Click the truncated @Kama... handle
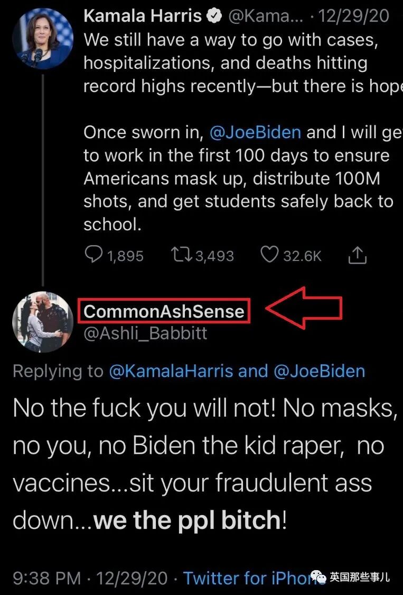The width and height of the screenshot is (403, 595). click(258, 16)
